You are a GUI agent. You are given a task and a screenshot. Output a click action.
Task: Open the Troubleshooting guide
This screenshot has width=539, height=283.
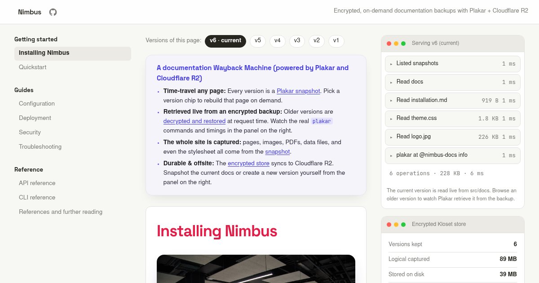point(73,147)
